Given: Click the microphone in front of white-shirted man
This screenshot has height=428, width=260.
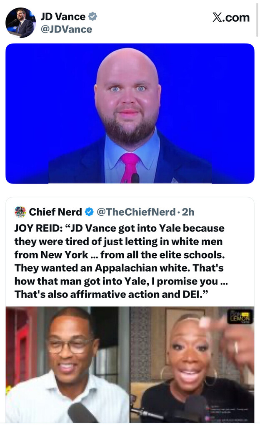Looking at the screenshot, I should coord(79,412).
